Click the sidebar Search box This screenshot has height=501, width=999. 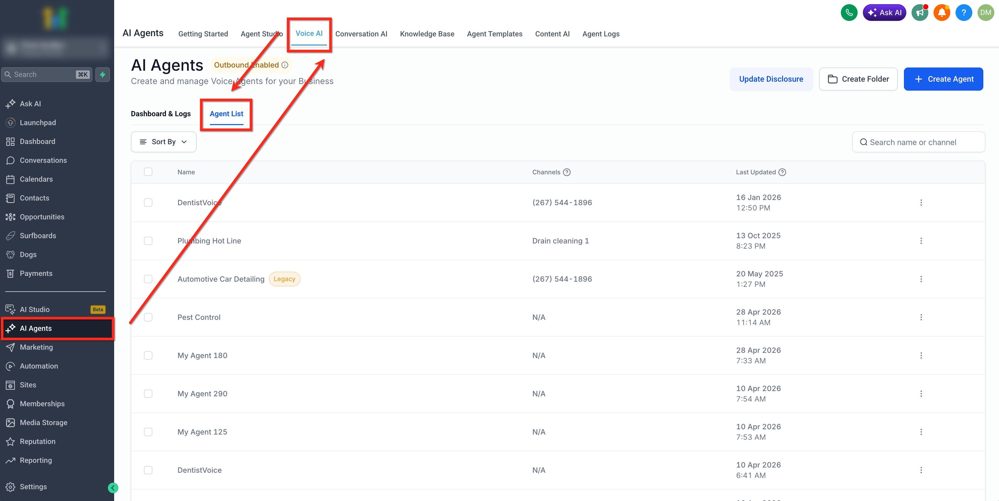(47, 74)
